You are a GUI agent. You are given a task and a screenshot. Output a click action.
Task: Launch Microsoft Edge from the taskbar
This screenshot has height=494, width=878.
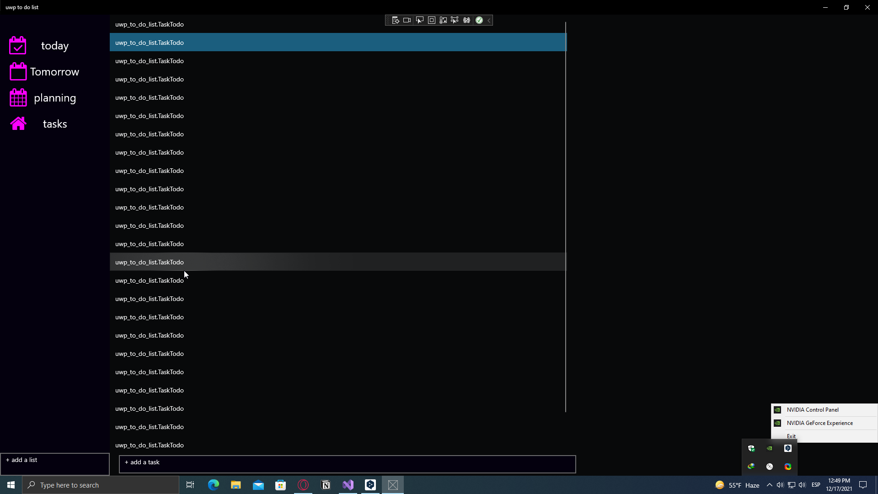214,485
